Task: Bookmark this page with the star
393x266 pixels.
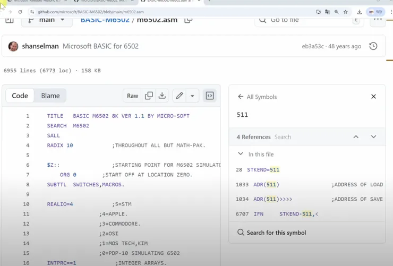Action: click(346, 12)
